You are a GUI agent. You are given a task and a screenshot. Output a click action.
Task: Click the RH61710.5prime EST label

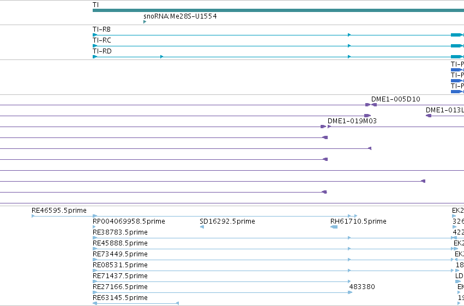coord(358,221)
